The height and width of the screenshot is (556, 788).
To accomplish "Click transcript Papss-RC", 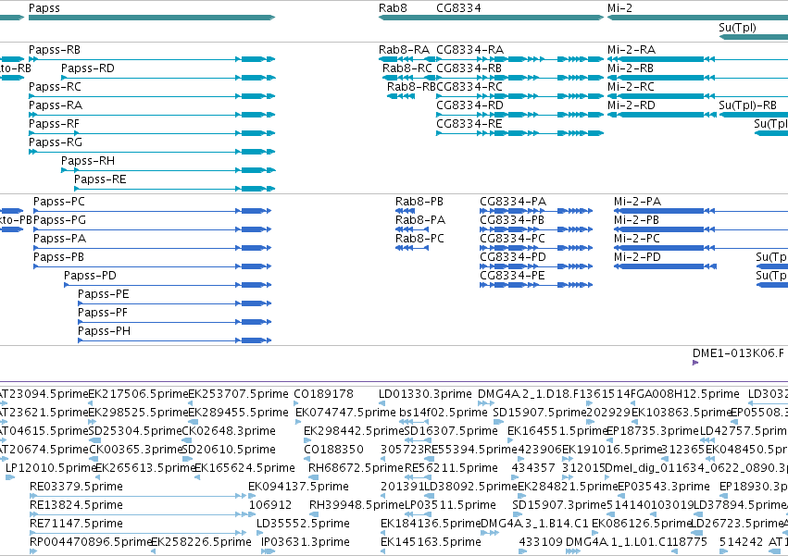I will pyautogui.click(x=55, y=87).
